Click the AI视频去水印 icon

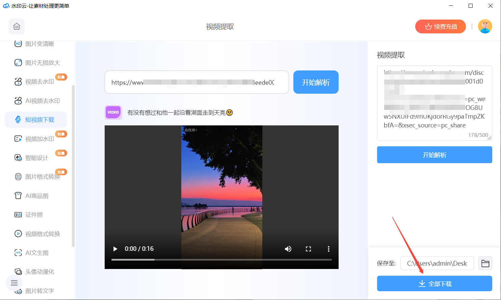coord(18,100)
